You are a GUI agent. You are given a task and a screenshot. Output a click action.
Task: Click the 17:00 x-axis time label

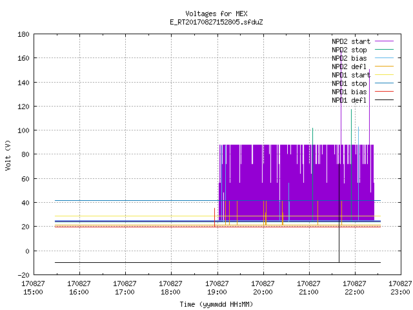pos(125,292)
